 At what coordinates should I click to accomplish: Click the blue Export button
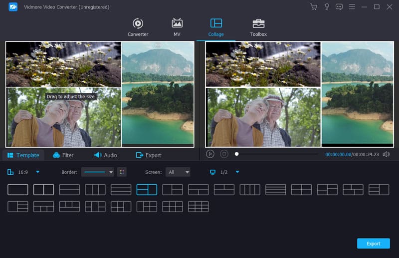click(373, 244)
